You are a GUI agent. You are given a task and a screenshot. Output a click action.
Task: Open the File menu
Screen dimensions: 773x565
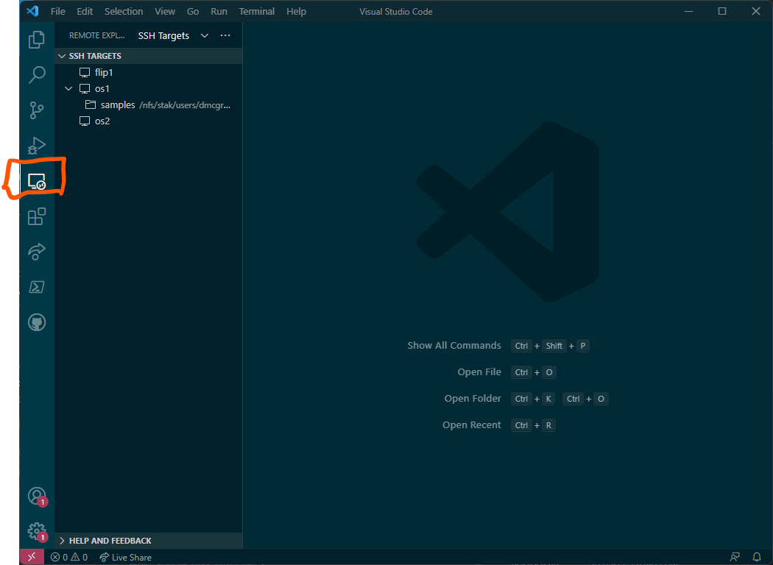57,11
